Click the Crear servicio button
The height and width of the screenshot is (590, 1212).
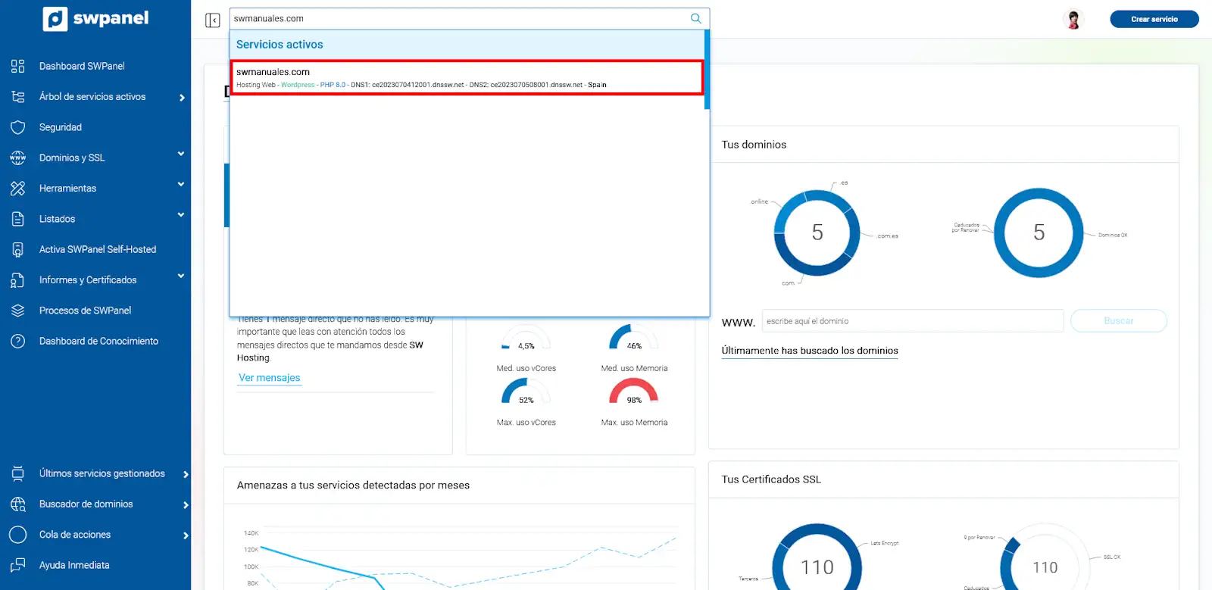coord(1154,19)
